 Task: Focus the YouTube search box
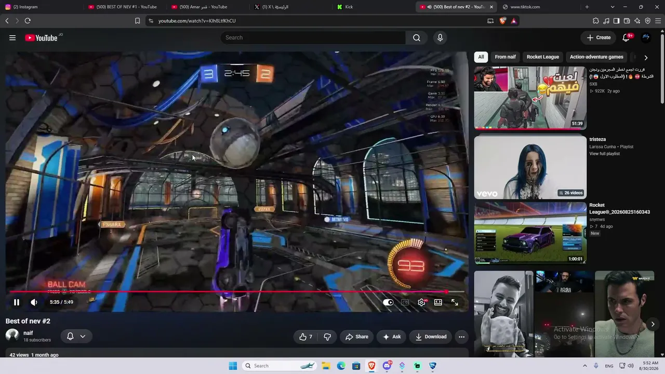[x=313, y=37]
